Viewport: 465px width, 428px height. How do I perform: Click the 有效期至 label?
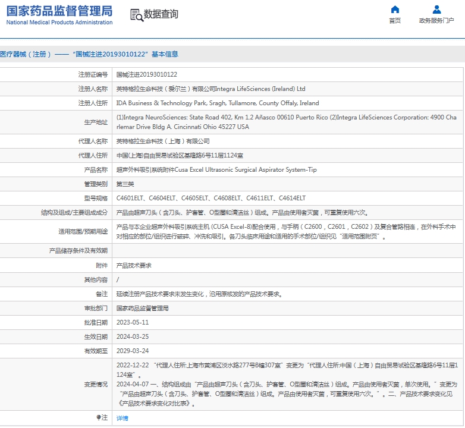click(96, 351)
